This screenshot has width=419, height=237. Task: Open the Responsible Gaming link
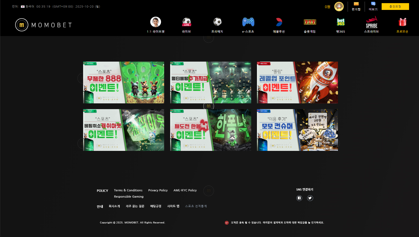(129, 197)
